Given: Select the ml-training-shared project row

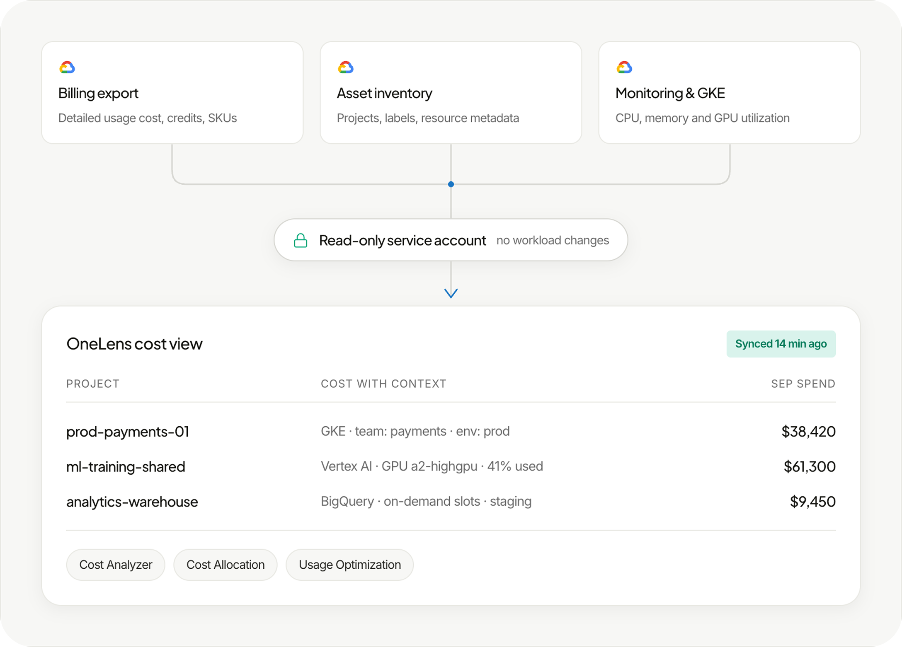Looking at the screenshot, I should [451, 466].
